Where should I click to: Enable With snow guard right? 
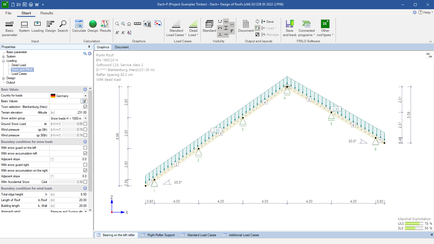(x=85, y=165)
